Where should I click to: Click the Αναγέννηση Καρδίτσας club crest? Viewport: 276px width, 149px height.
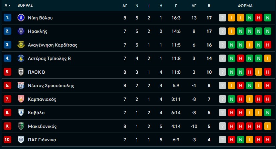click(x=21, y=45)
